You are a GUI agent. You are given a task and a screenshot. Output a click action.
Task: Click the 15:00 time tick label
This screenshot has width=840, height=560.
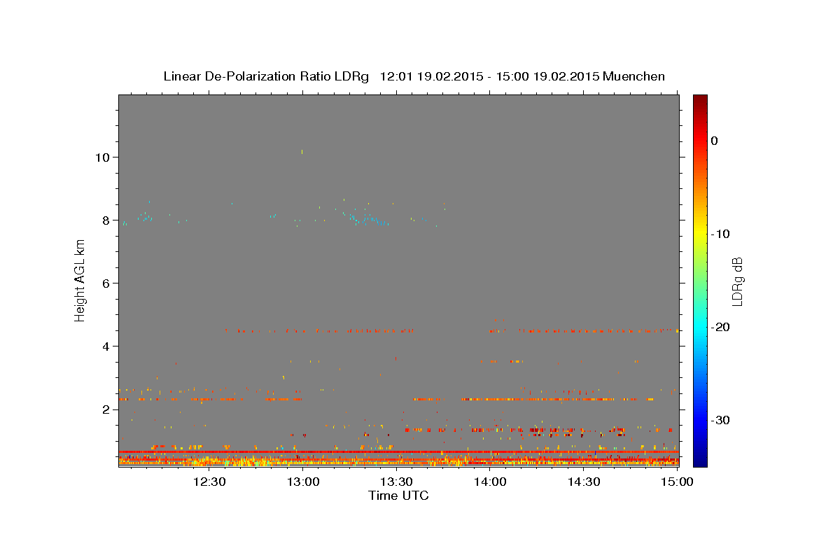click(x=677, y=482)
